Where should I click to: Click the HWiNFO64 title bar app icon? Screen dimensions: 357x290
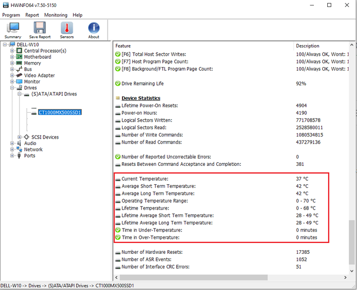tap(5, 5)
